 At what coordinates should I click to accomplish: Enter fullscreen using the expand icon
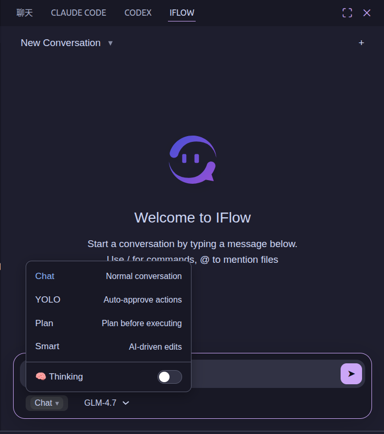[x=347, y=13]
